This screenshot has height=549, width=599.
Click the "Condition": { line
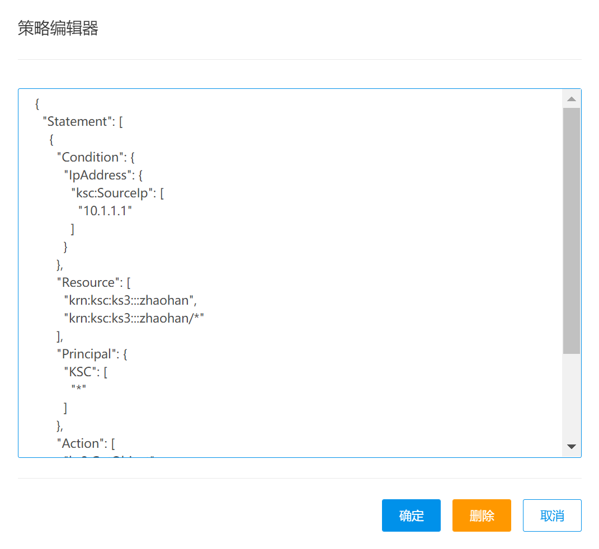point(96,157)
